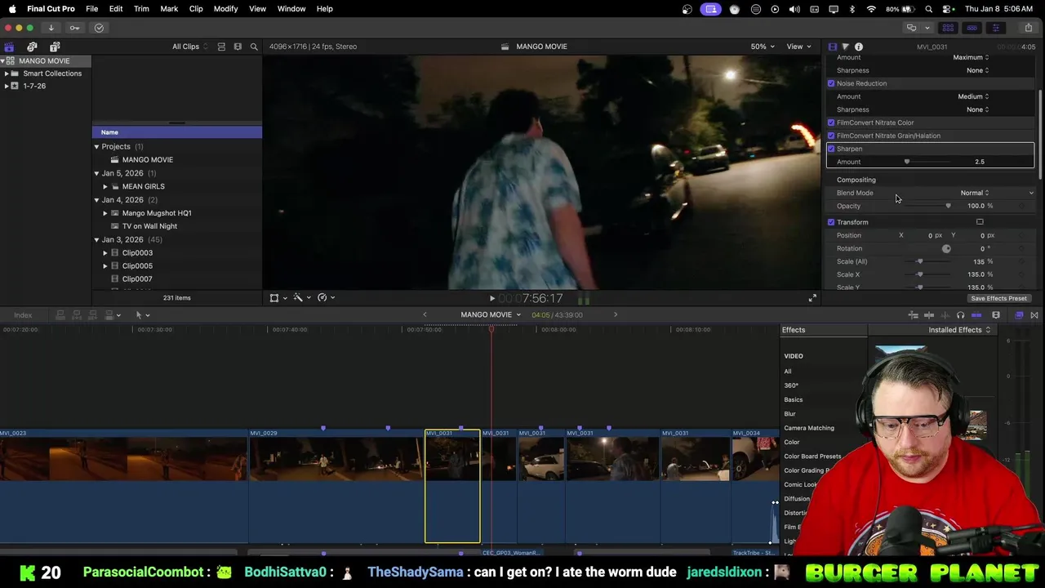The width and height of the screenshot is (1045, 588).
Task: Show the Libraries sidebar clapper icon
Action: [9, 47]
